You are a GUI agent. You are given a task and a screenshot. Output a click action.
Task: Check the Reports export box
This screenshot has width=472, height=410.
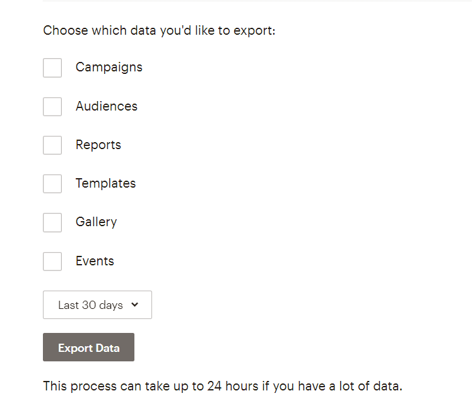tap(52, 145)
